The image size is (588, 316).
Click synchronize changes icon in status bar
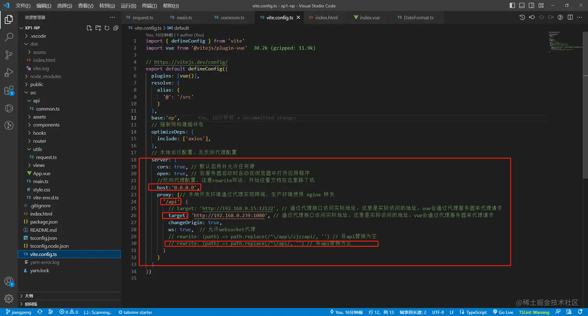pos(40,312)
